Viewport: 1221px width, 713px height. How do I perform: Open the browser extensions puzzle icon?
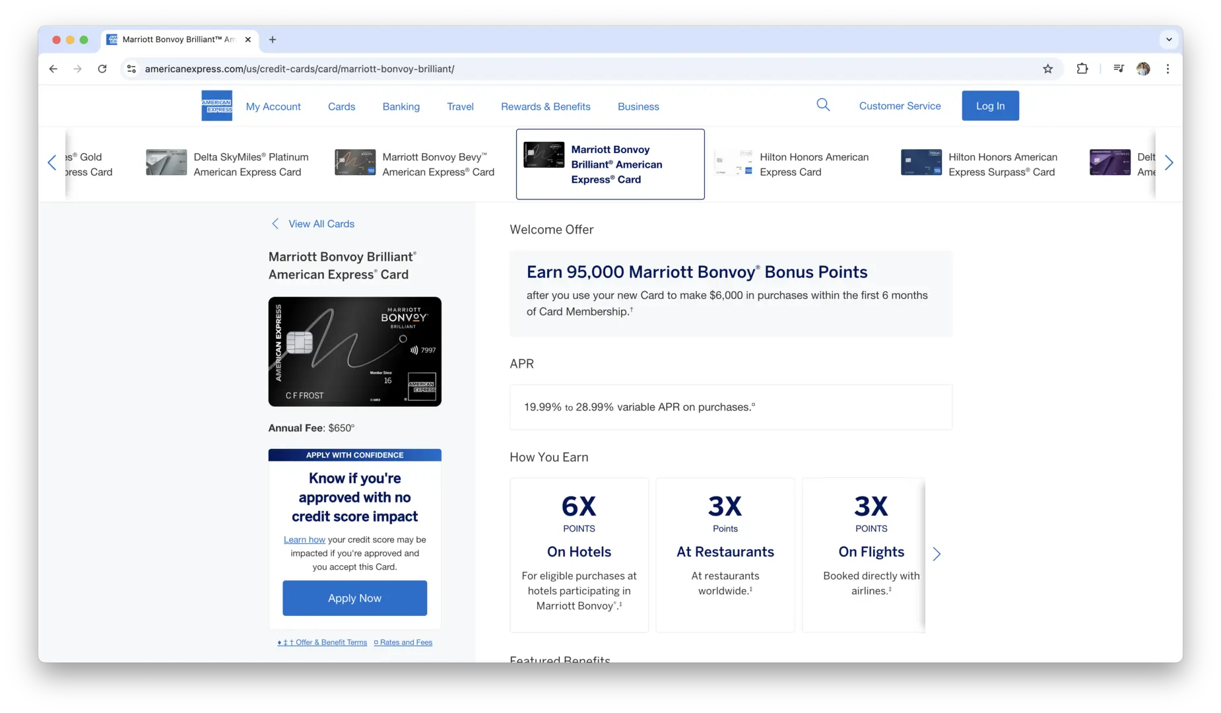point(1082,69)
